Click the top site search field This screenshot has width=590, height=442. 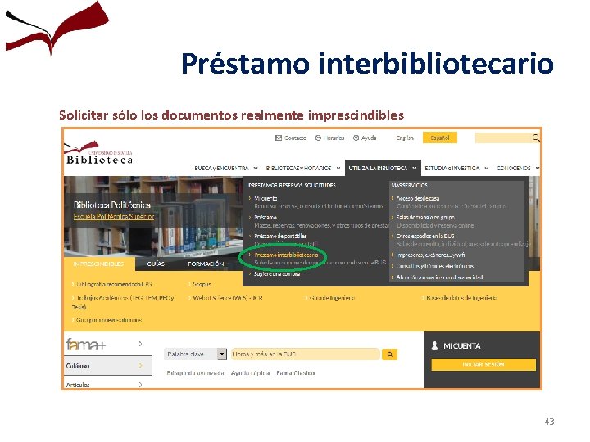[503, 138]
